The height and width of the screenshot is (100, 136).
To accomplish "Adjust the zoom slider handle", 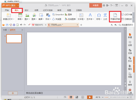I will [x=109, y=97].
